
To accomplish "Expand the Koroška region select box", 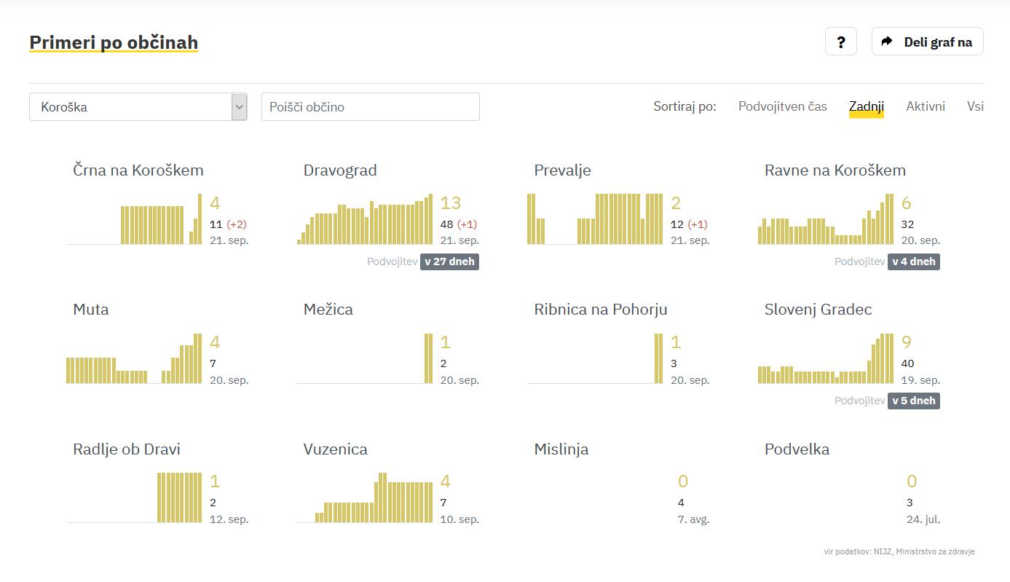I will click(138, 107).
